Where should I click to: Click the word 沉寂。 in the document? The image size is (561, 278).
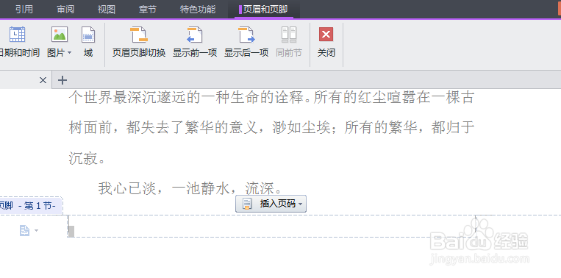tap(87, 158)
